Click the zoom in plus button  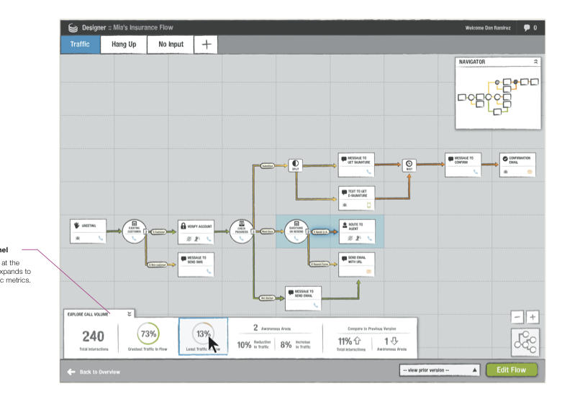pyautogui.click(x=533, y=317)
